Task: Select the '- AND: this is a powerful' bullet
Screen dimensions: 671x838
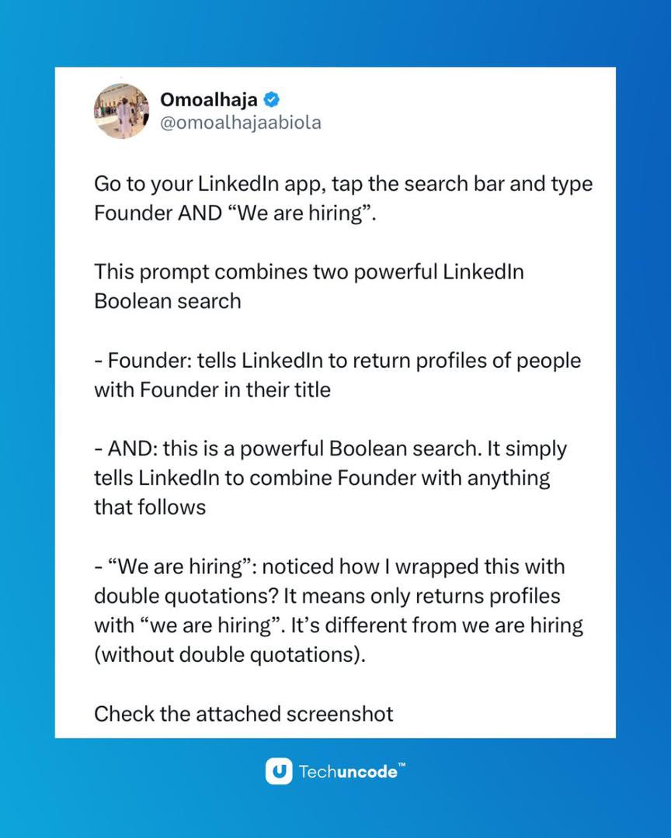Action: (x=331, y=449)
